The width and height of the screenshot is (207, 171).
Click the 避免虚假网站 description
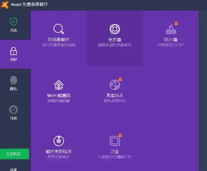(x=115, y=101)
